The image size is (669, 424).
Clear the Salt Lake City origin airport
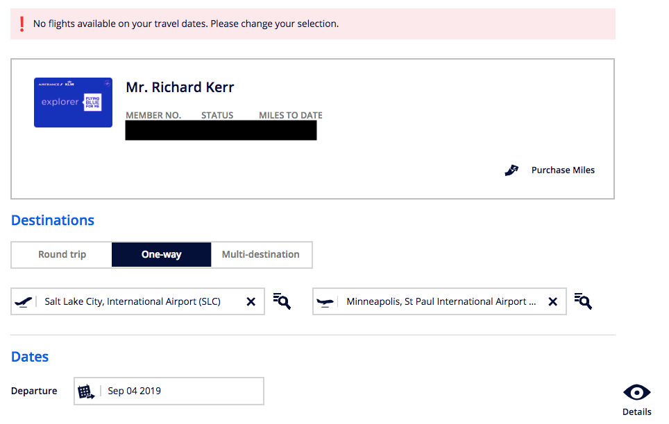[251, 302]
